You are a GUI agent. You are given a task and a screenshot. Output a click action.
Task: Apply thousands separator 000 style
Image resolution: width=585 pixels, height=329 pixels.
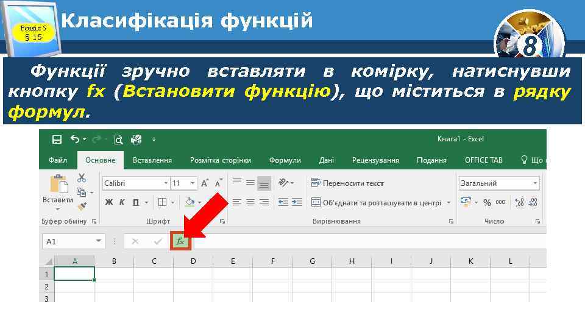pos(500,202)
